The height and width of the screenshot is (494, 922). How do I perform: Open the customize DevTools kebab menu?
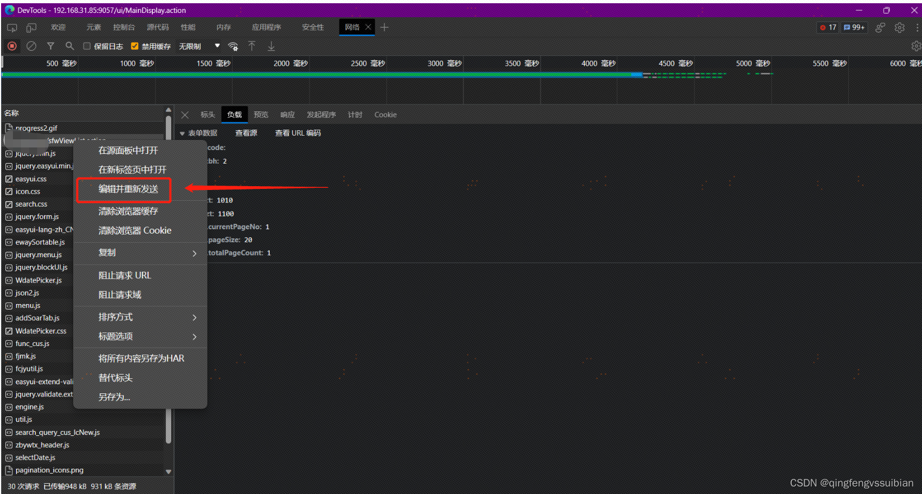point(917,27)
